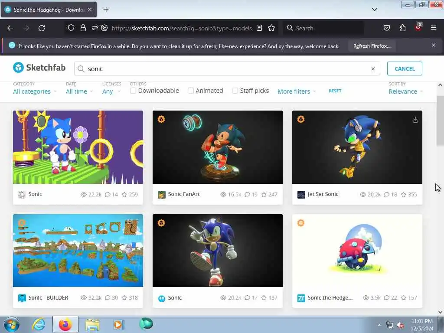Dismiss the Firefox refresh notification bar

click(x=434, y=45)
